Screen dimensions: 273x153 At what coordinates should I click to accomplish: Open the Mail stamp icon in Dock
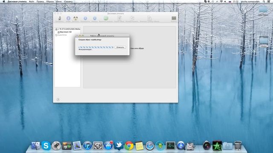[x=77, y=145]
